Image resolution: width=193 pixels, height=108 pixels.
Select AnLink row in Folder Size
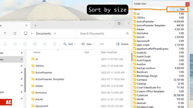[x=159, y=37]
